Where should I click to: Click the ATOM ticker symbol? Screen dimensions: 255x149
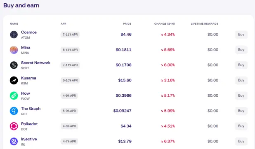(25, 37)
